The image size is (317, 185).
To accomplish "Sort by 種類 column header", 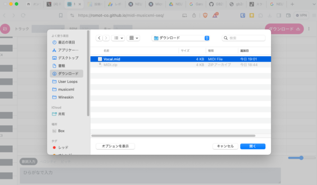I will (211, 51).
